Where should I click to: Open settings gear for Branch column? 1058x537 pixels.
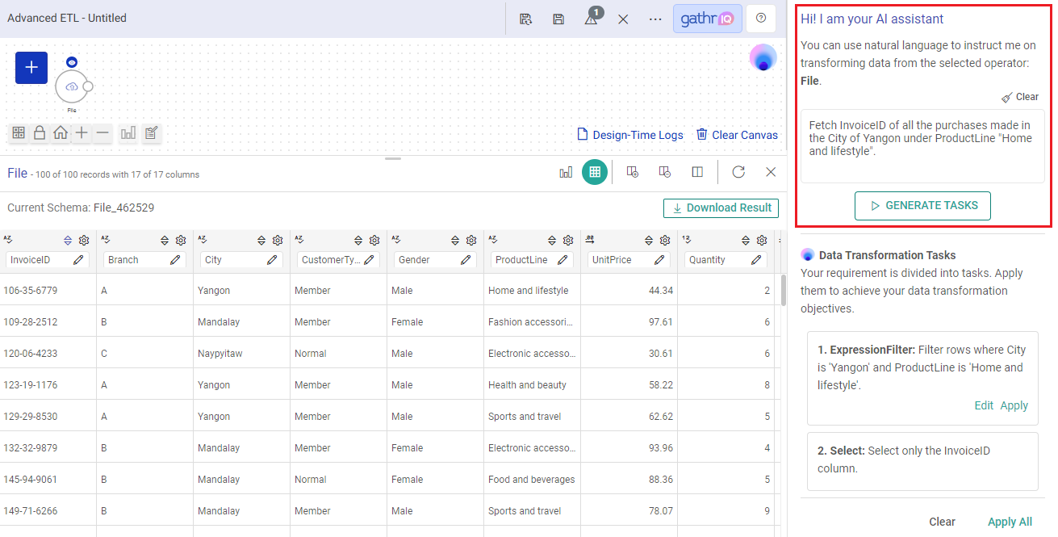(x=181, y=240)
